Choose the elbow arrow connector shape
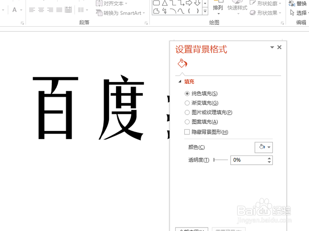Image resolution: width=309 pixels, height=231 pixels. click(181, 3)
